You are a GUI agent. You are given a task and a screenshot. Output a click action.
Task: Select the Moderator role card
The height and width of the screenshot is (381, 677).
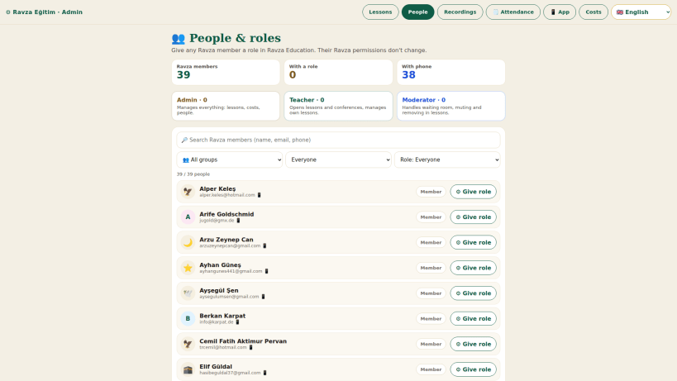pyautogui.click(x=451, y=106)
